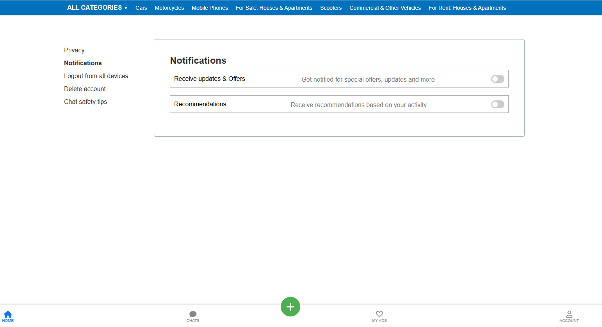The height and width of the screenshot is (327, 602).
Task: Go to Motorcycles category
Action: (x=169, y=8)
